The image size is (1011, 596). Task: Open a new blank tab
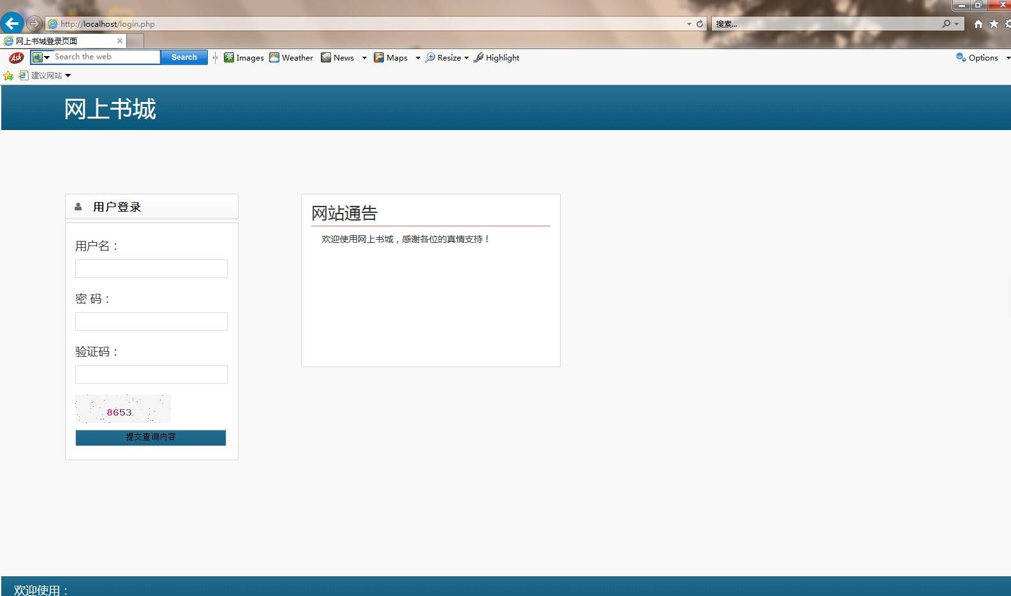point(135,41)
